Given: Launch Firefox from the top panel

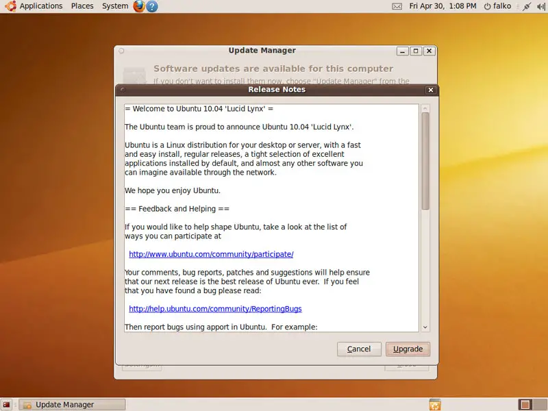Looking at the screenshot, I should (139, 6).
